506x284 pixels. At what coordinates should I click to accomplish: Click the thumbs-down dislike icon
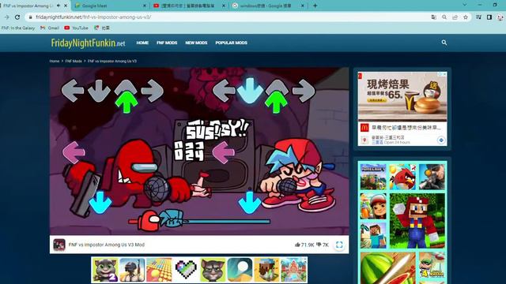pyautogui.click(x=319, y=245)
